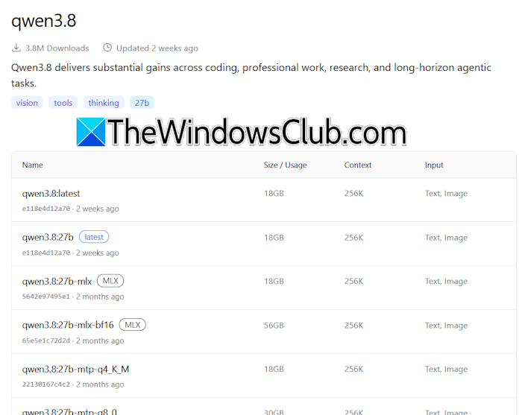Select the thinking tag
Screen dimensions: 522x415
pos(104,103)
